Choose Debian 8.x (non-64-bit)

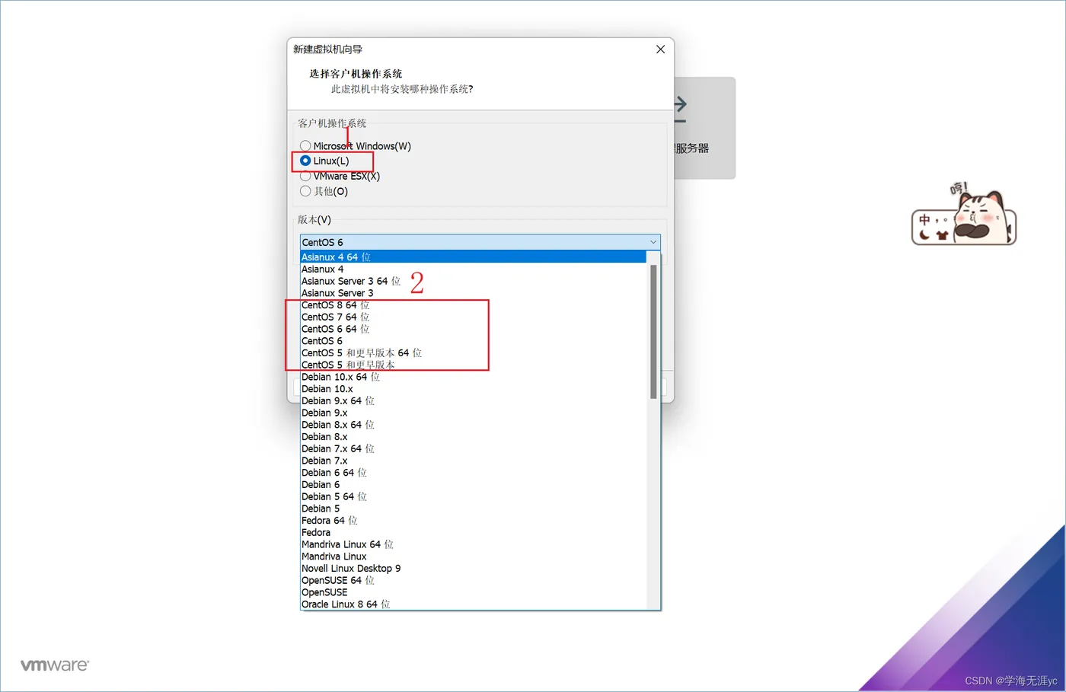[x=473, y=437]
